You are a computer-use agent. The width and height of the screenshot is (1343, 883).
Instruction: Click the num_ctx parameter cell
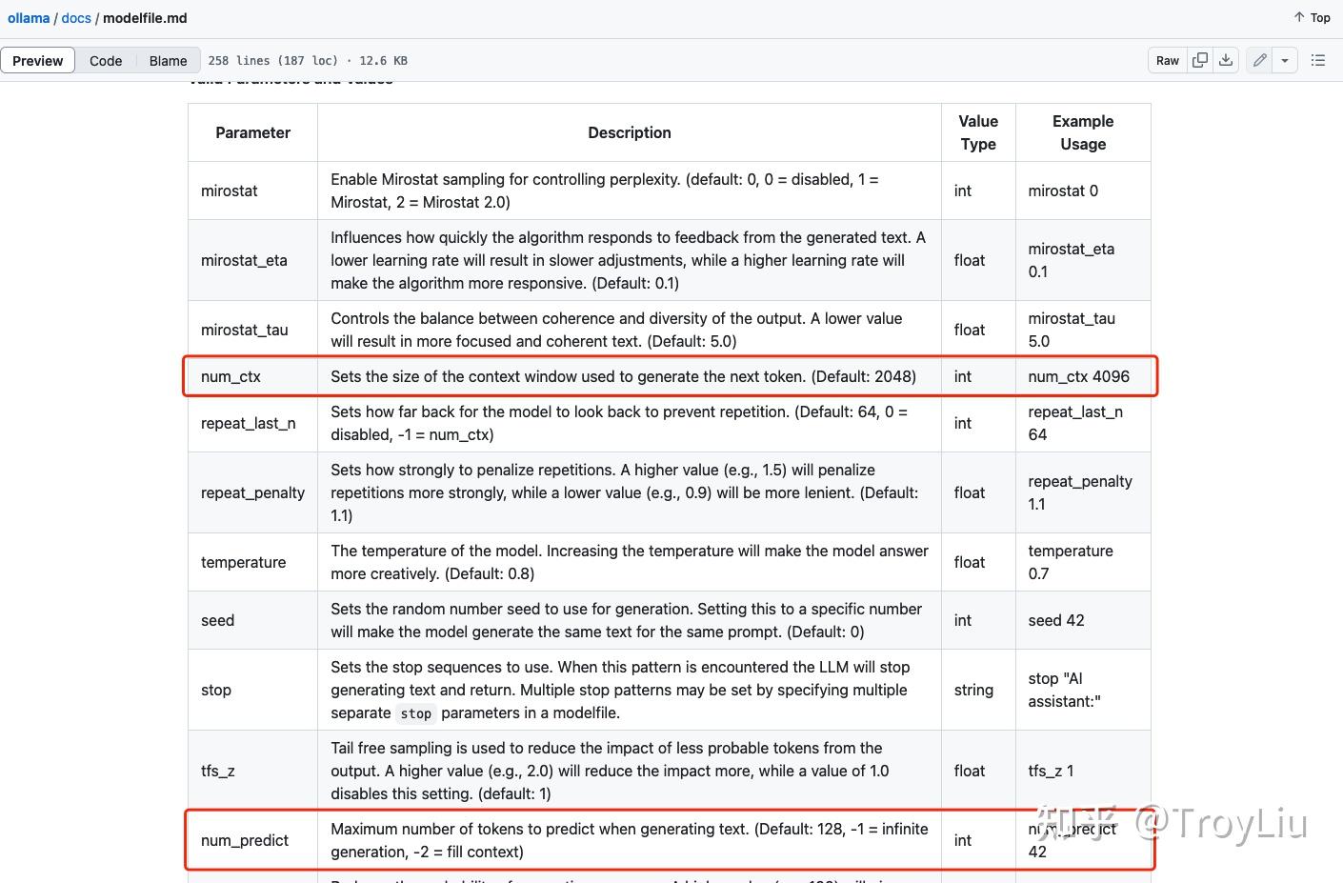[x=231, y=376]
